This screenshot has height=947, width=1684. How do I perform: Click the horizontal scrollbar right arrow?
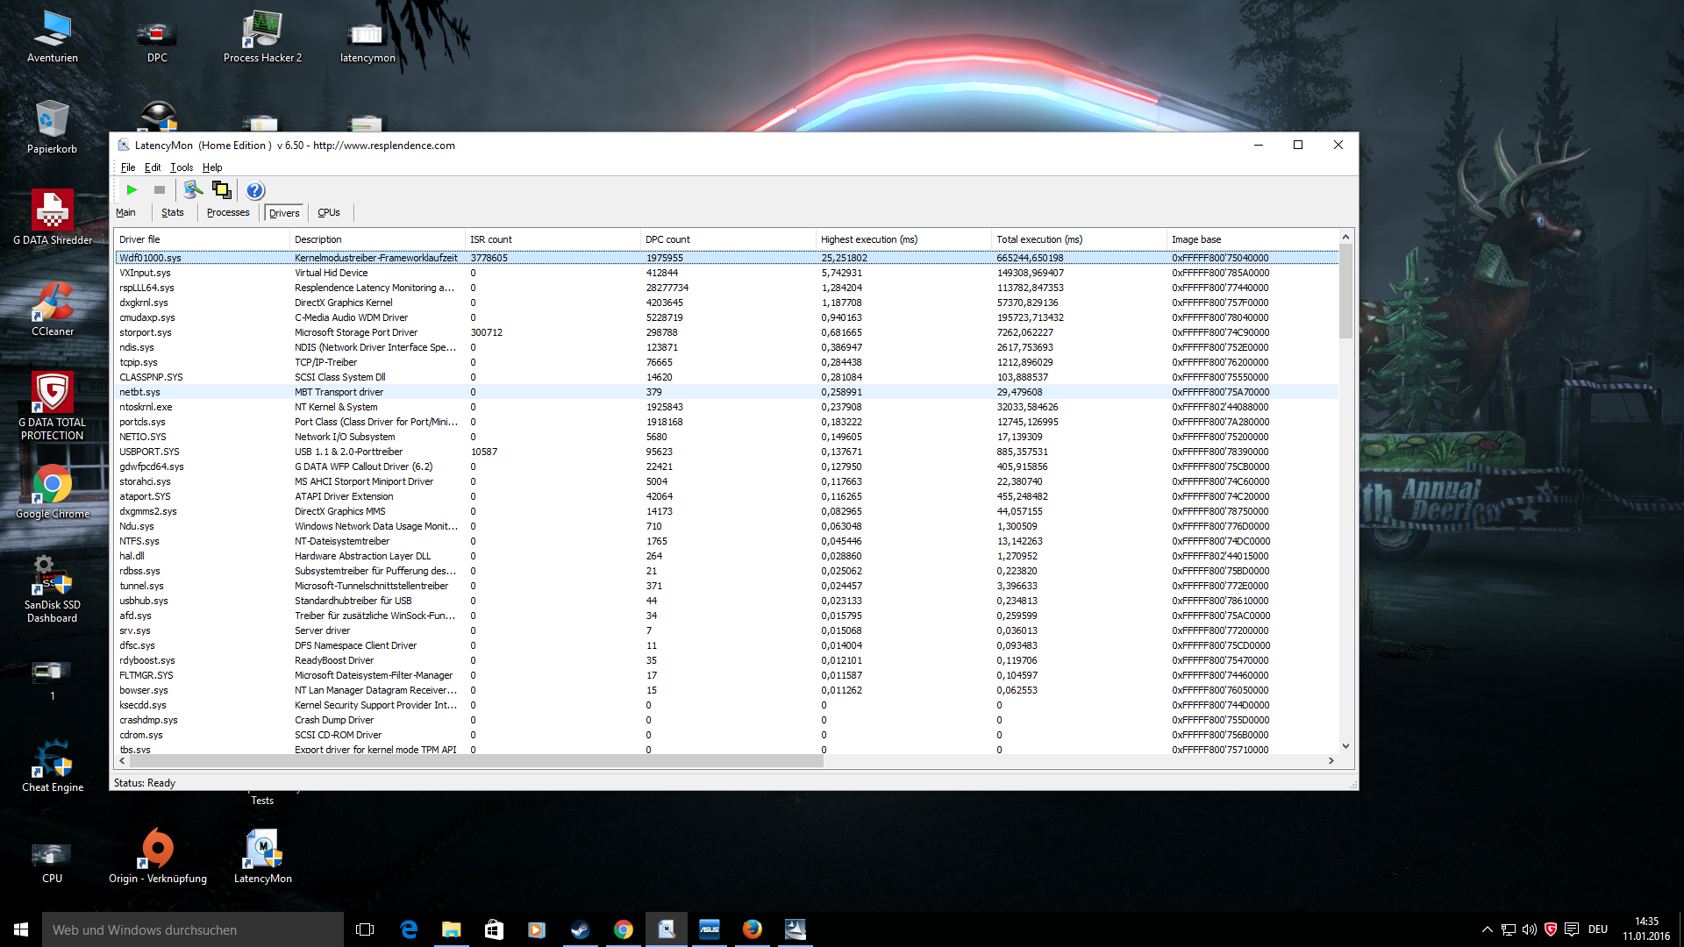[1331, 761]
